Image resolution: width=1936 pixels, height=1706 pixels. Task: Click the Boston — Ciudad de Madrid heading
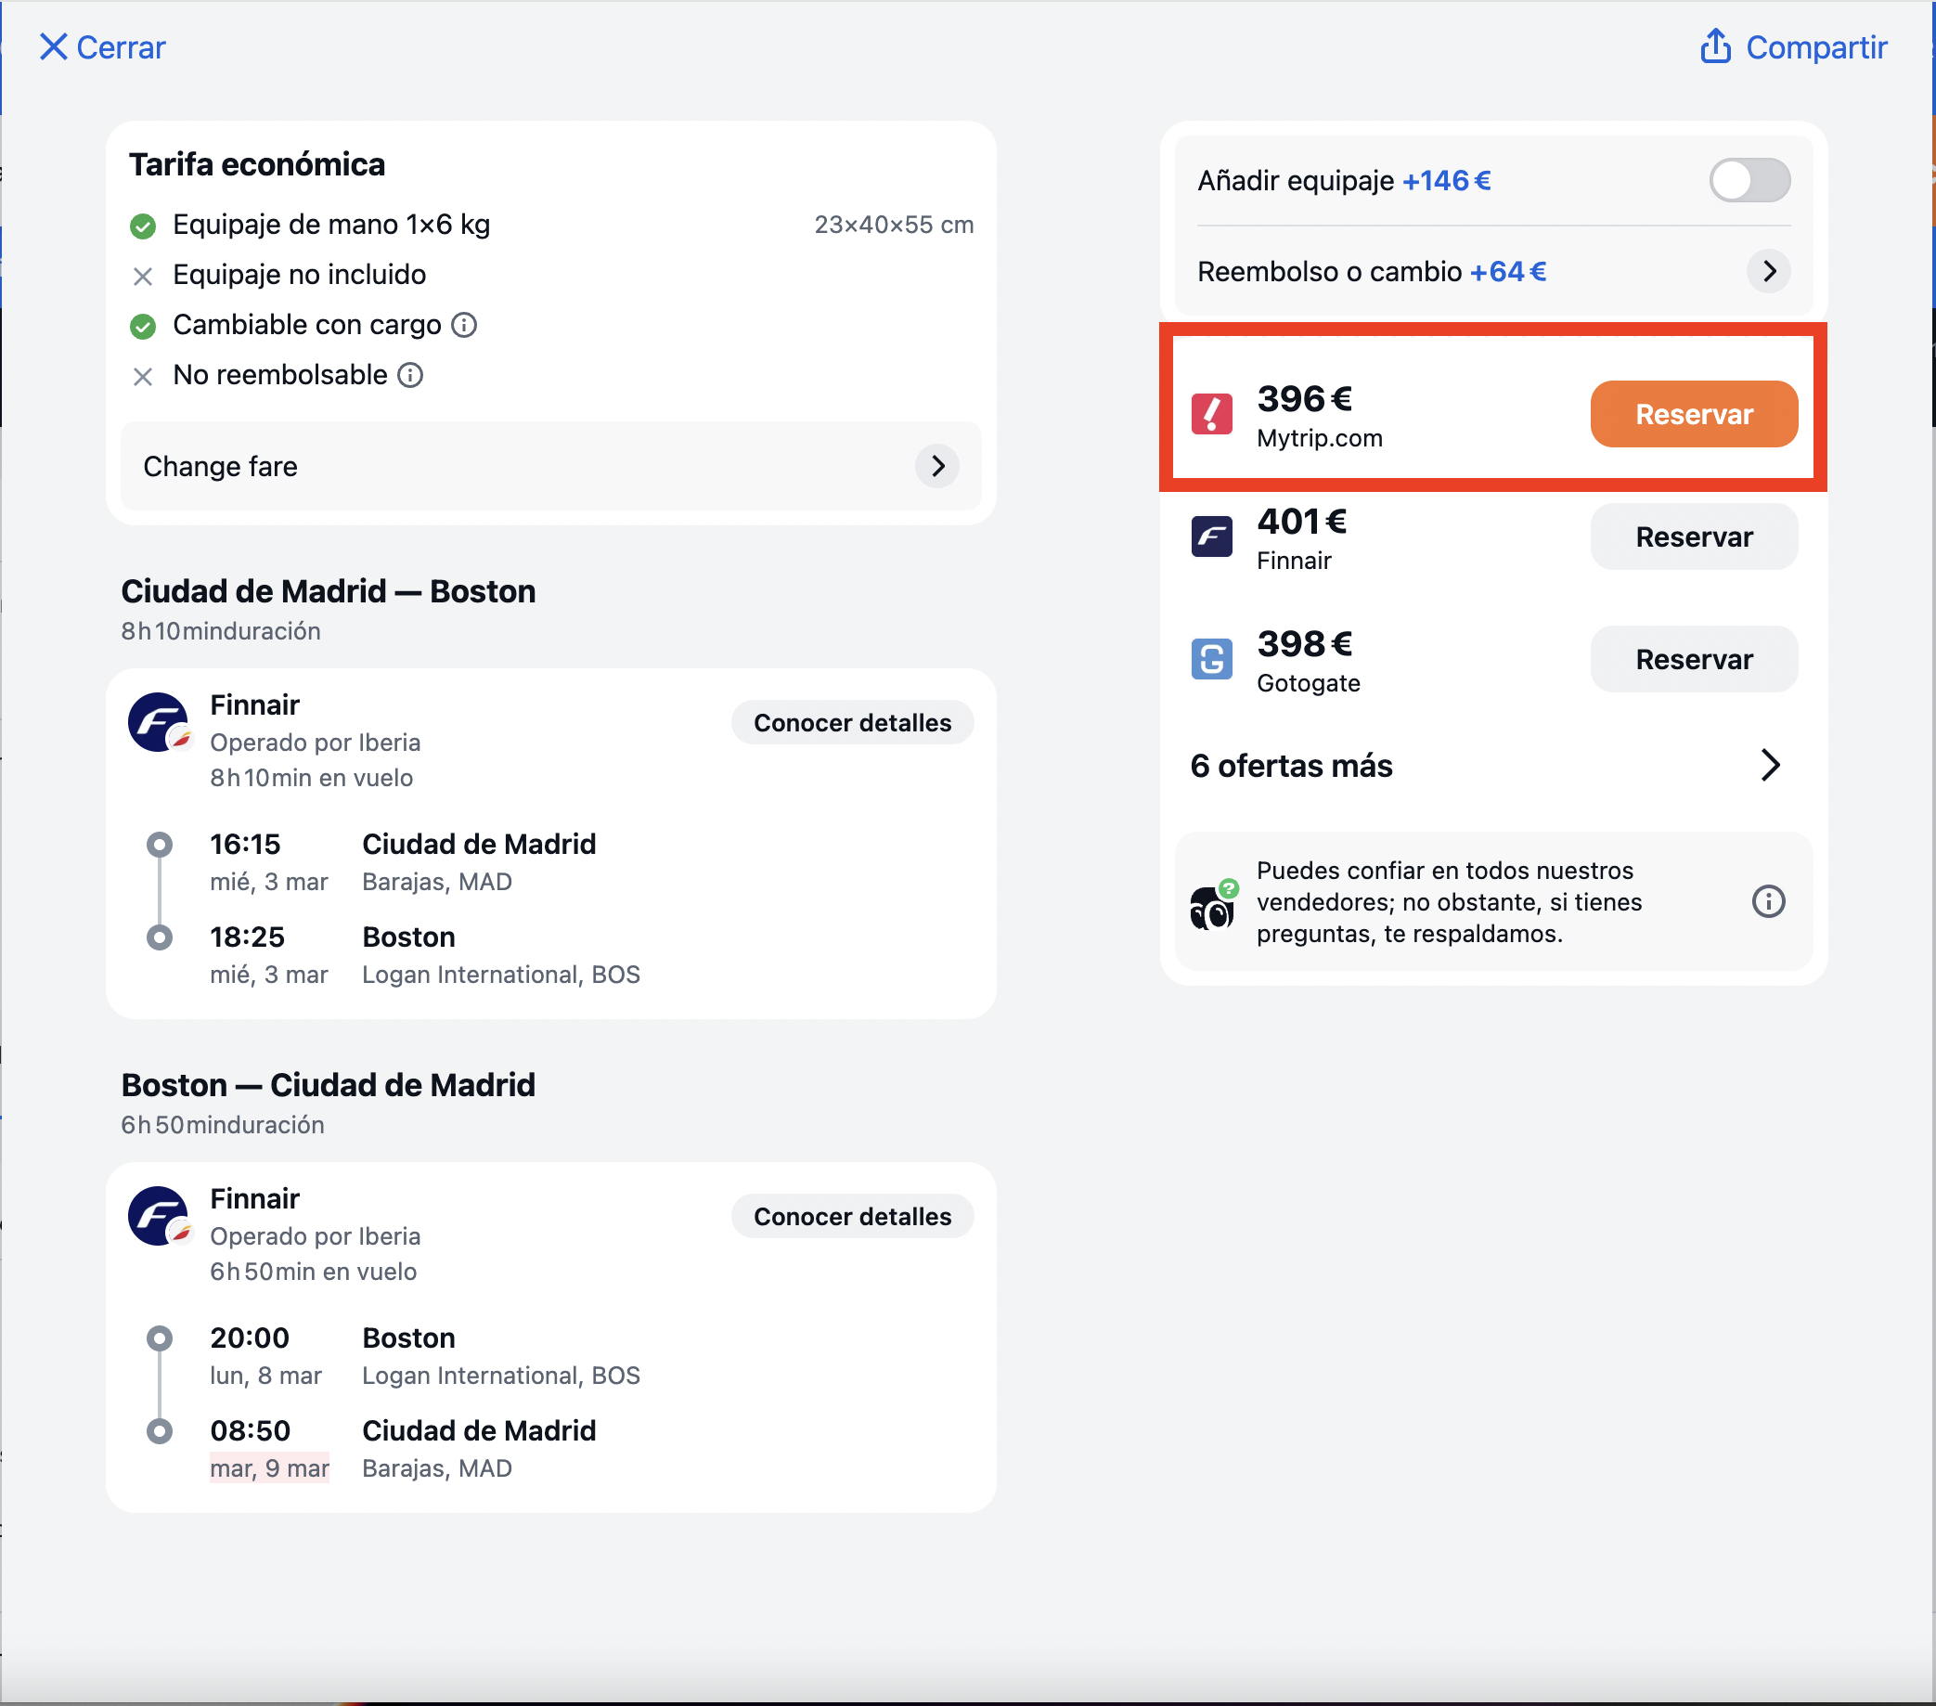coord(328,1085)
